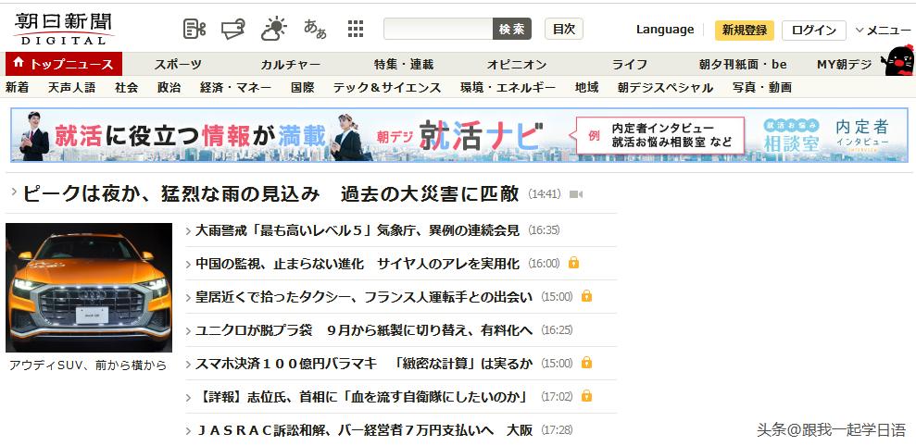916x446 pixels.
Task: Click the ログイン login button
Action: [814, 30]
